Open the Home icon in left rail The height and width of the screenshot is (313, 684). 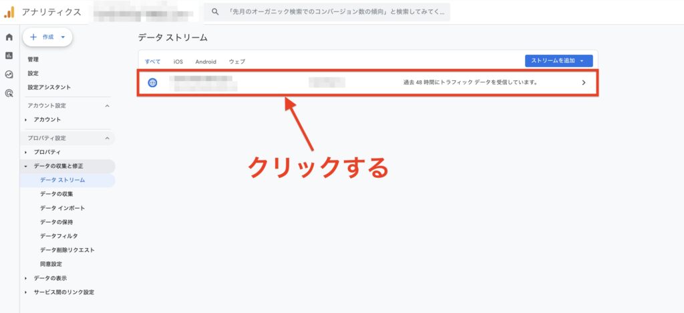[9, 37]
